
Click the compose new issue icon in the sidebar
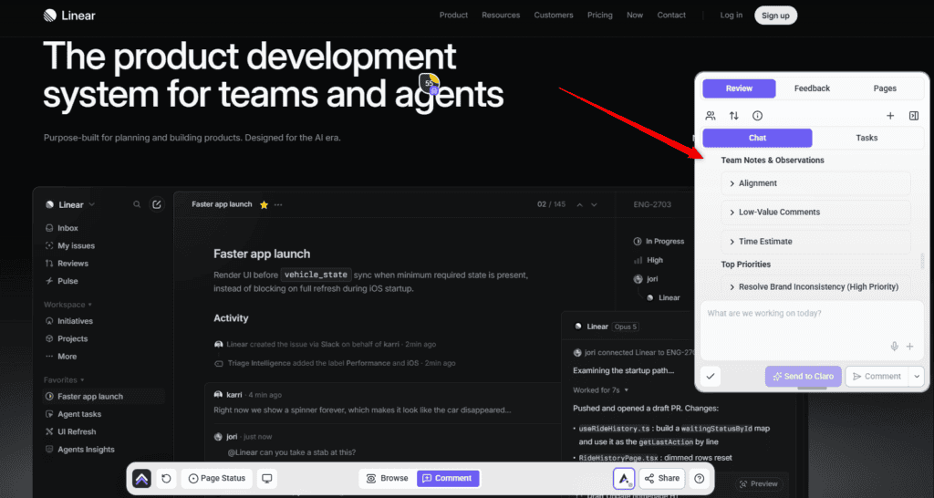click(157, 204)
